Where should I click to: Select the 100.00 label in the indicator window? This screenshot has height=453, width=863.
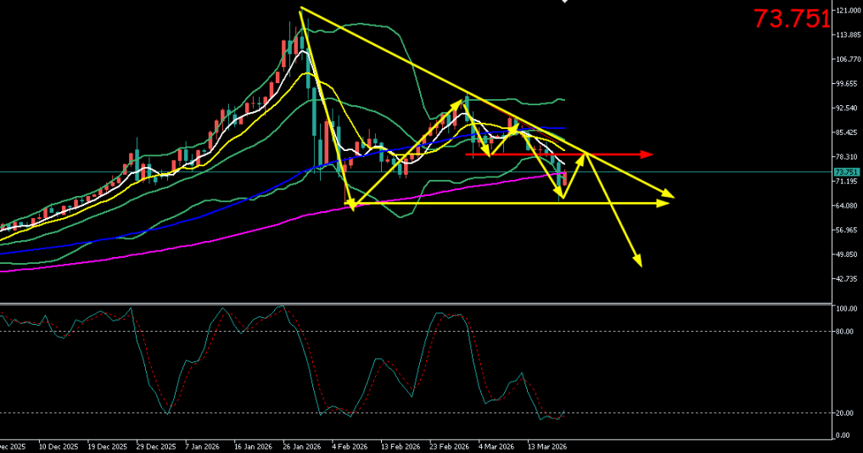tap(845, 310)
